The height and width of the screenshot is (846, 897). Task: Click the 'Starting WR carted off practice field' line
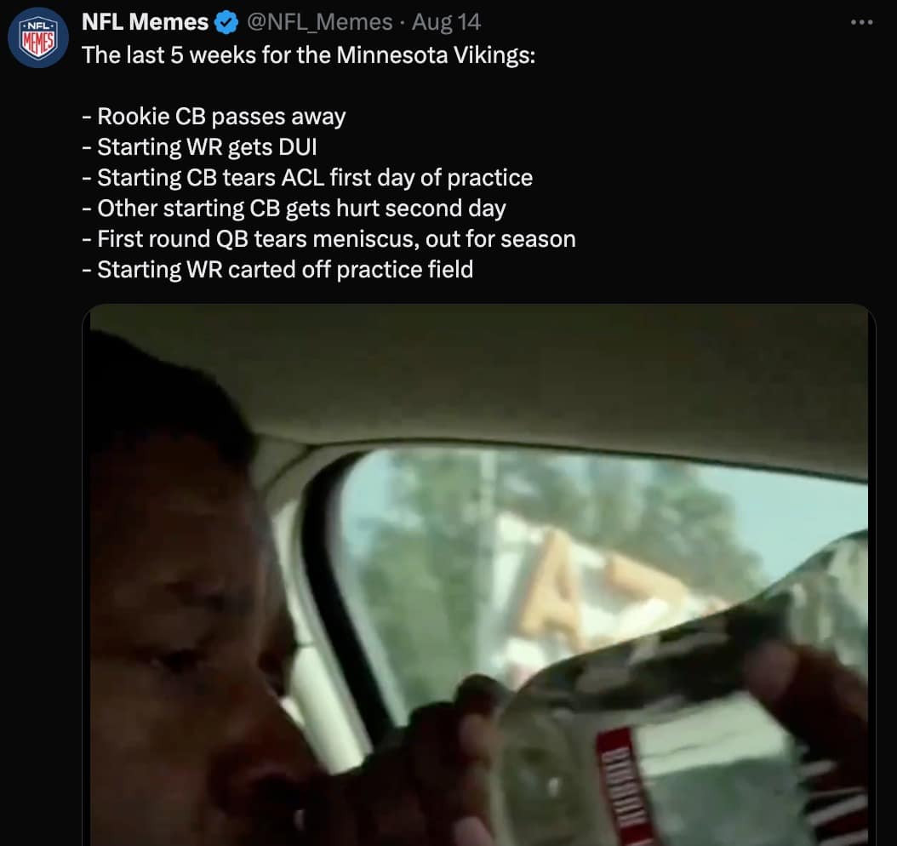click(x=277, y=270)
